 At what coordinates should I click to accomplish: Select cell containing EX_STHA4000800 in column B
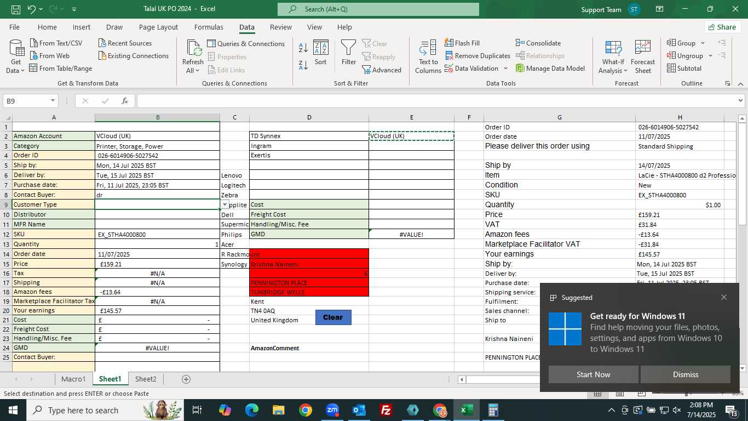tap(157, 234)
